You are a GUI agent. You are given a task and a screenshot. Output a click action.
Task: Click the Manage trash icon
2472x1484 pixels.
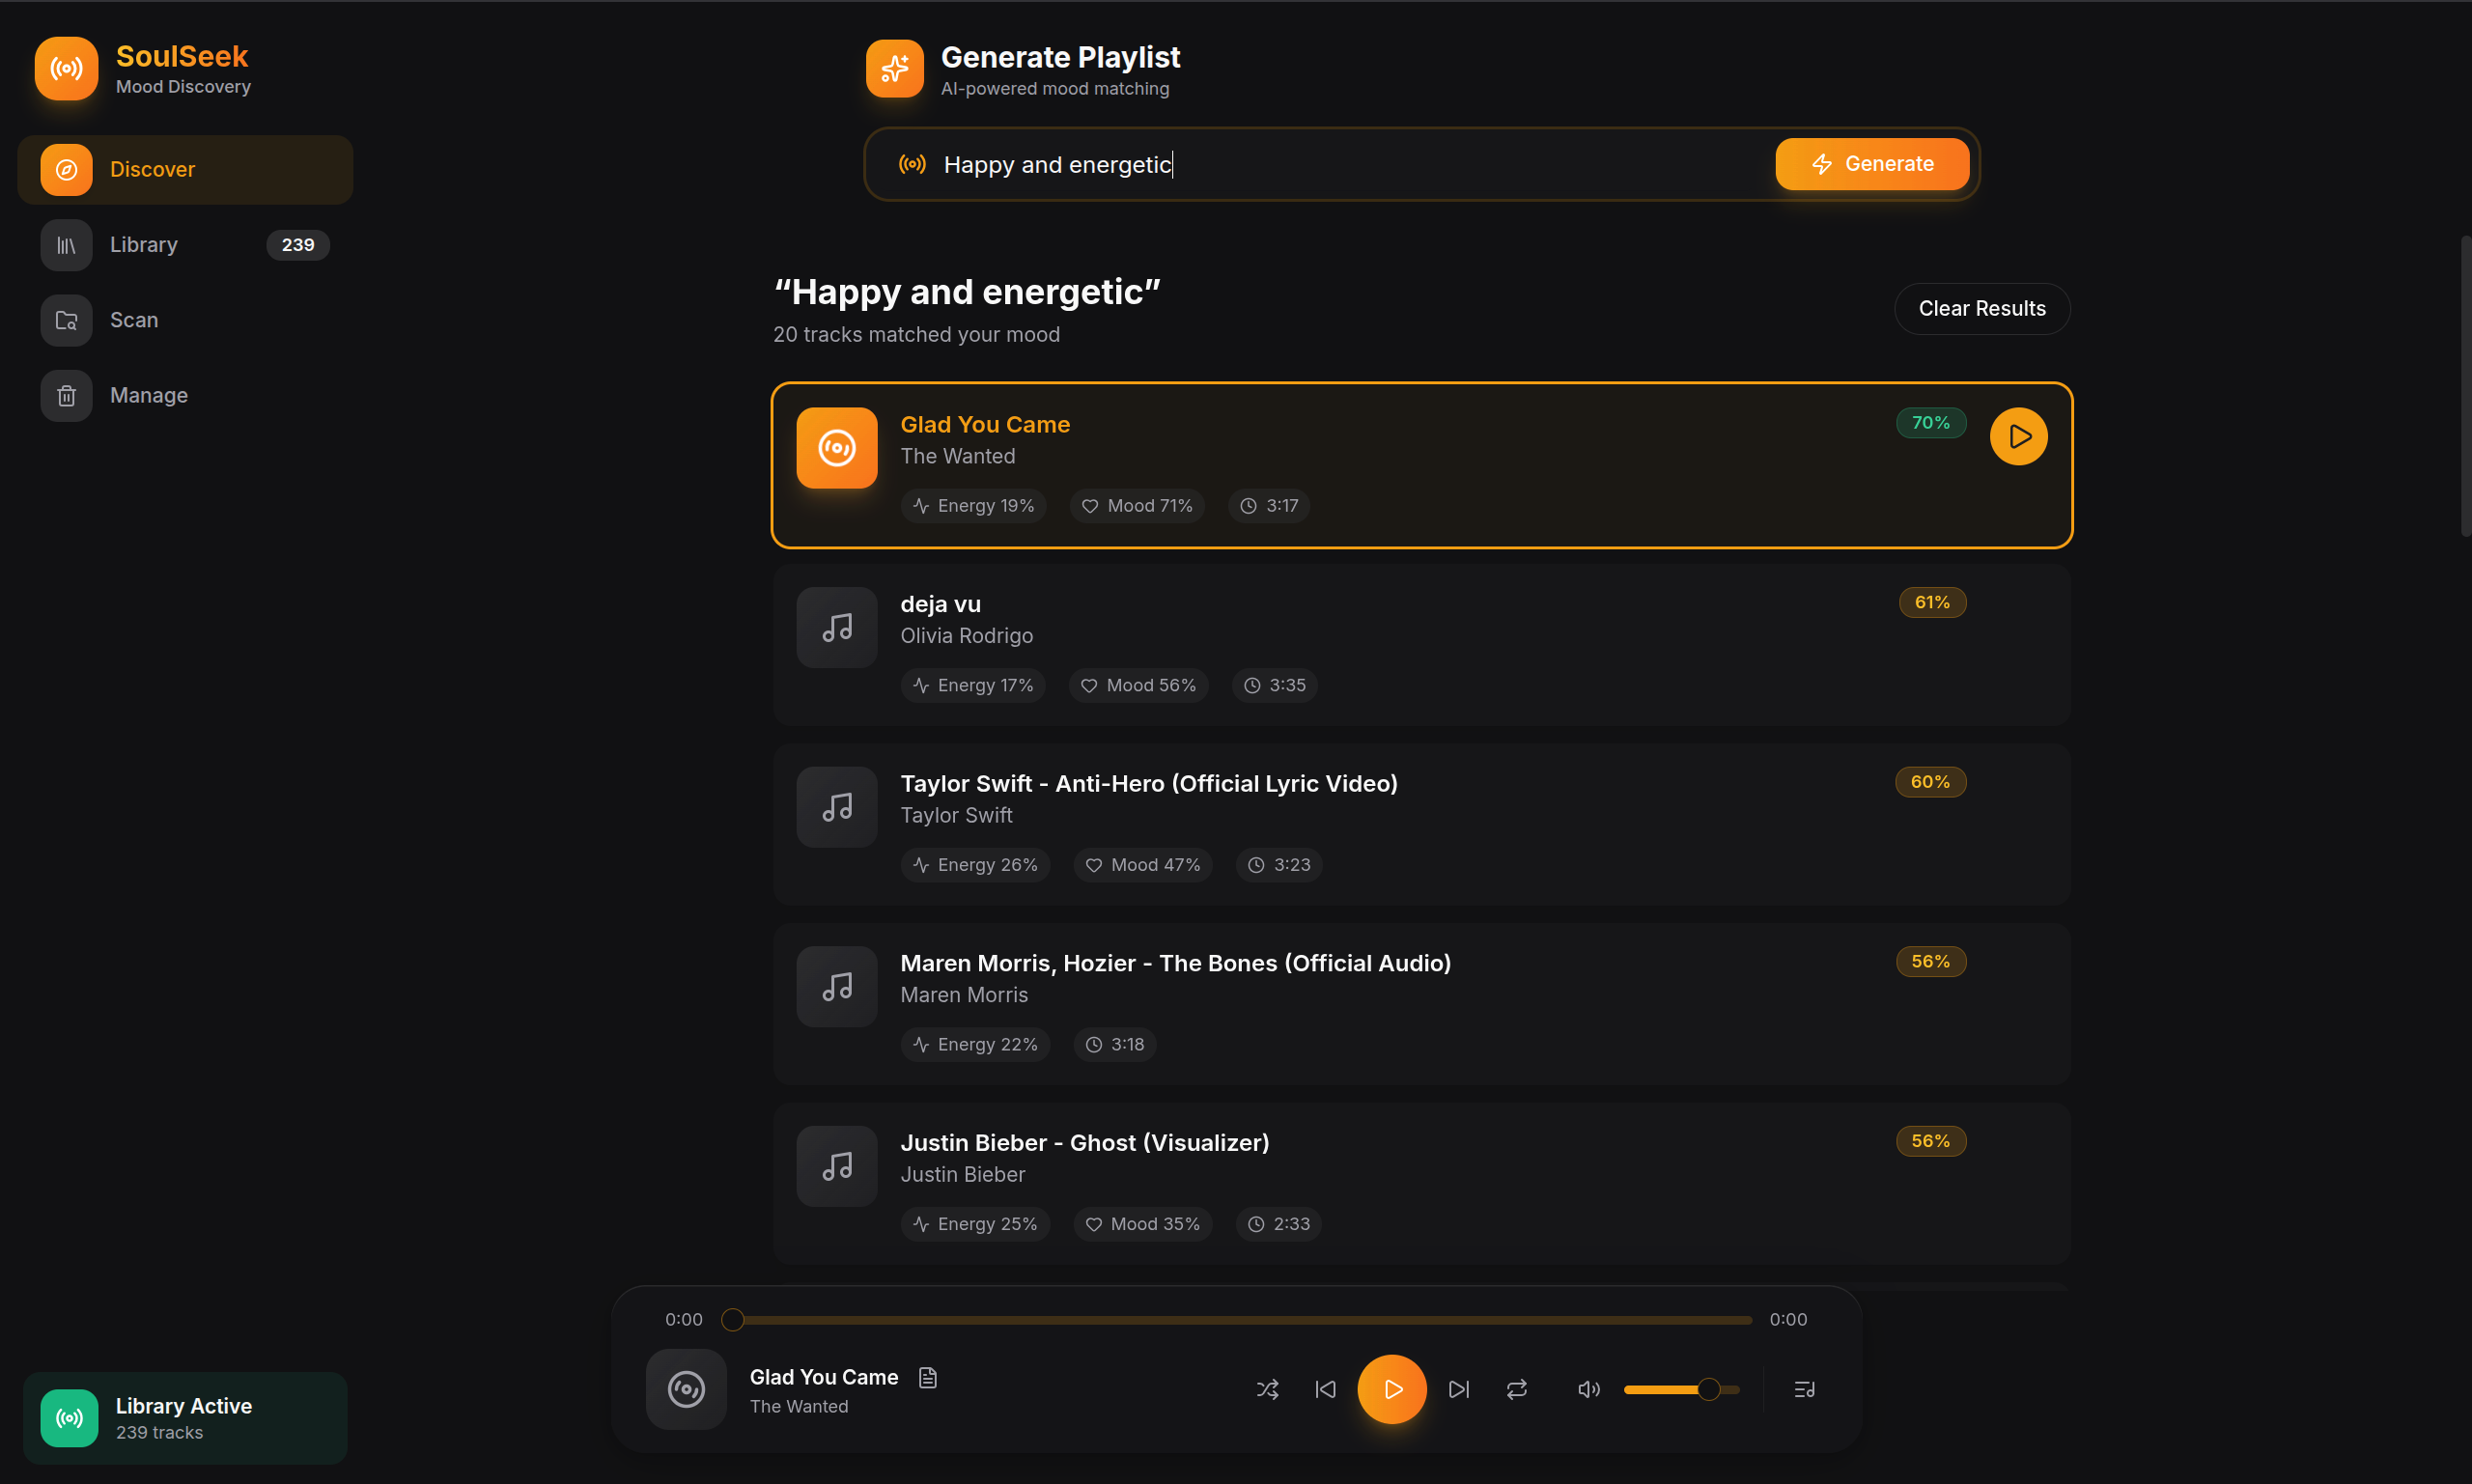(65, 395)
